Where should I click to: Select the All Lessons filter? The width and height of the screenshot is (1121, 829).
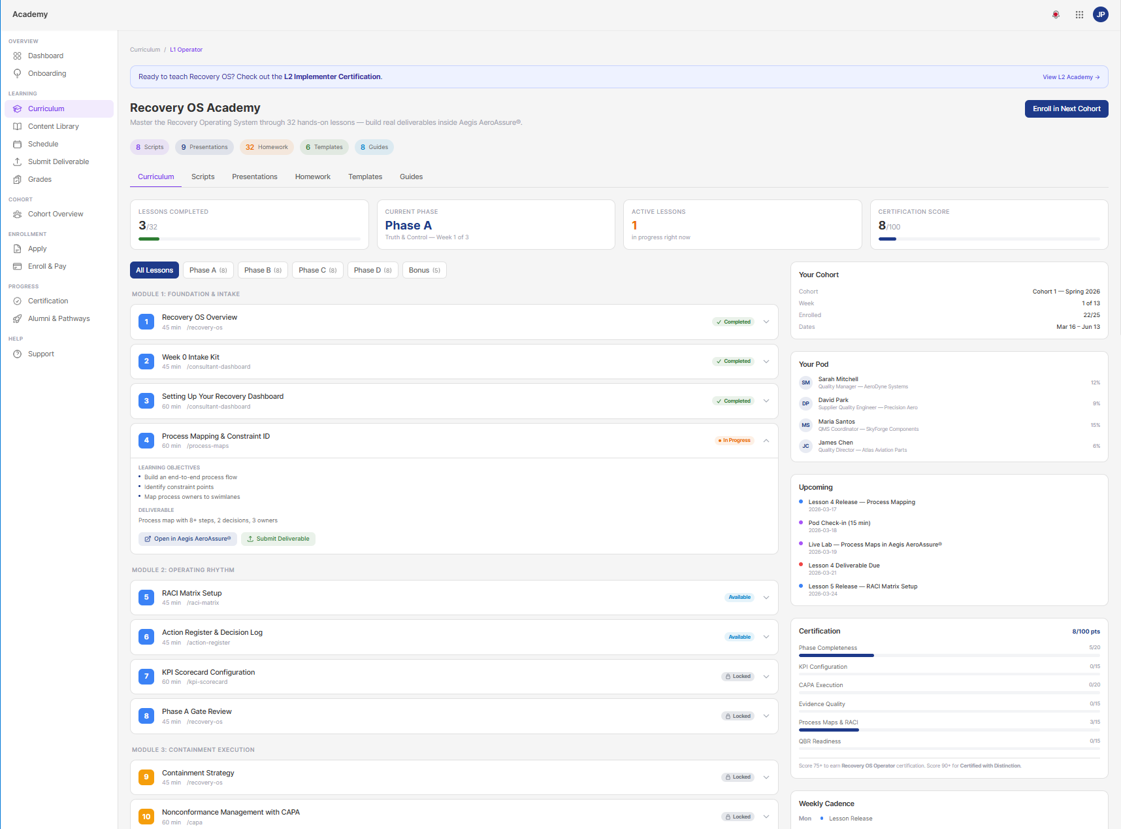(155, 271)
